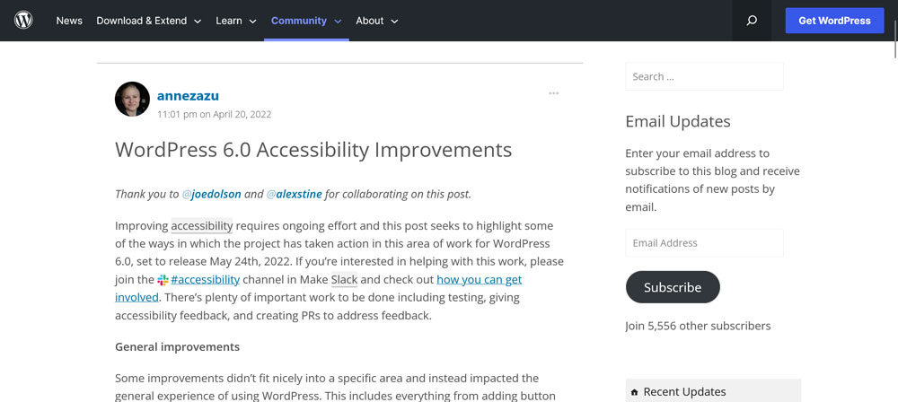Open the annezazu author link

coord(188,95)
